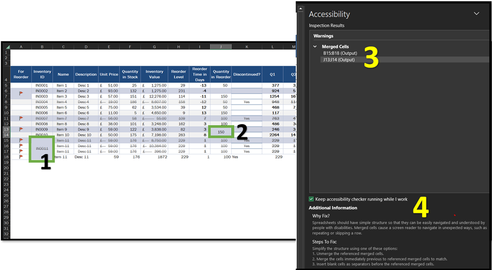Viewport: 492px width, 270px height.
Task: Click the Description header cell
Action: tap(86, 74)
